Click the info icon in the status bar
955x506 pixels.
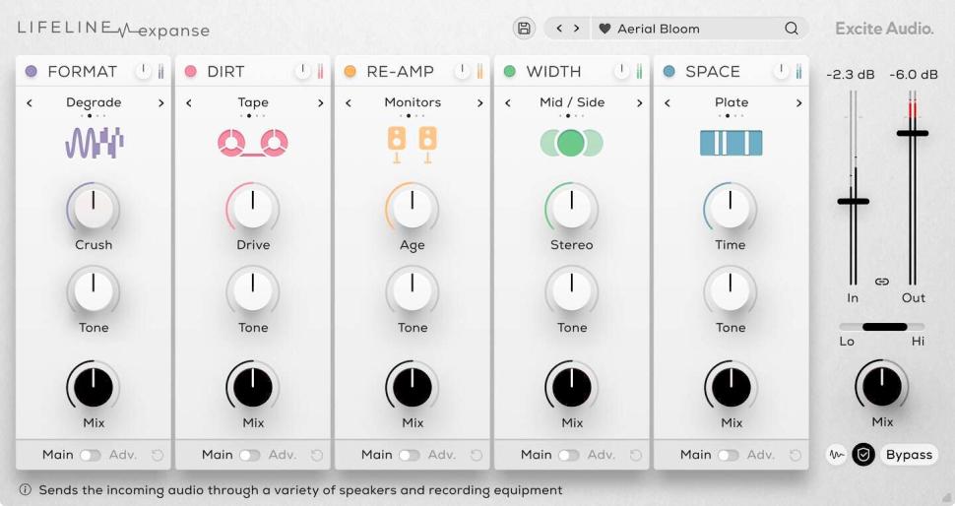(25, 489)
